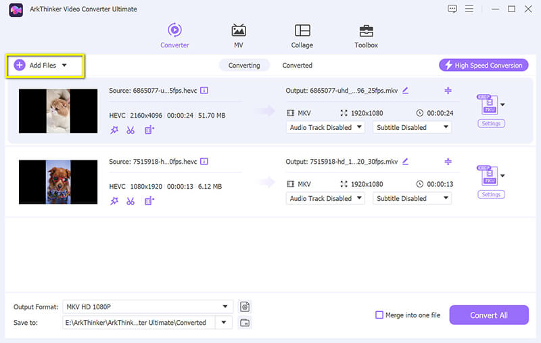This screenshot has height=343, width=541.
Task: Open the output folder icon beside Save to
Action: (245, 323)
